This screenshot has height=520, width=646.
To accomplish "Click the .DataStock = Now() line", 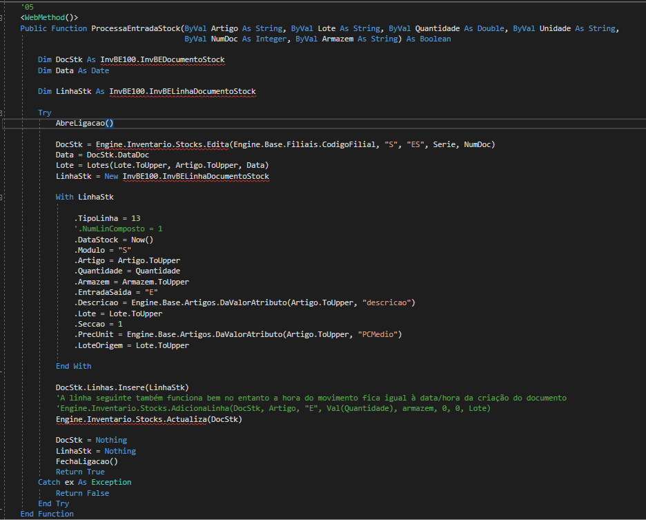I will pos(113,240).
